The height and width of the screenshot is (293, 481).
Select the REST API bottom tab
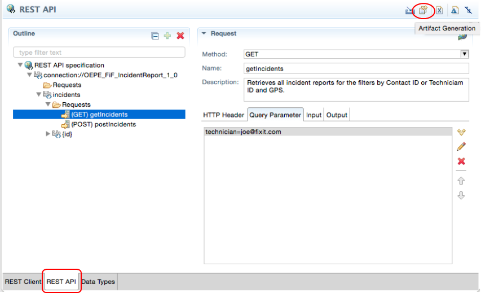[x=61, y=281]
